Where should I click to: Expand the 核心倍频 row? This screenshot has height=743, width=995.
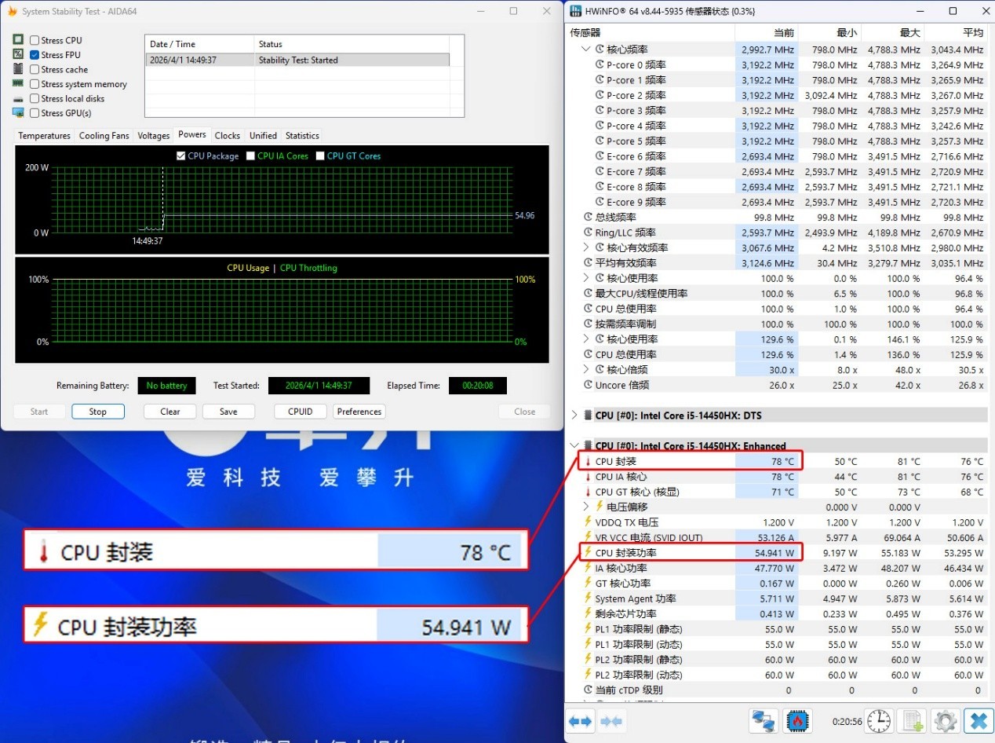click(x=585, y=369)
